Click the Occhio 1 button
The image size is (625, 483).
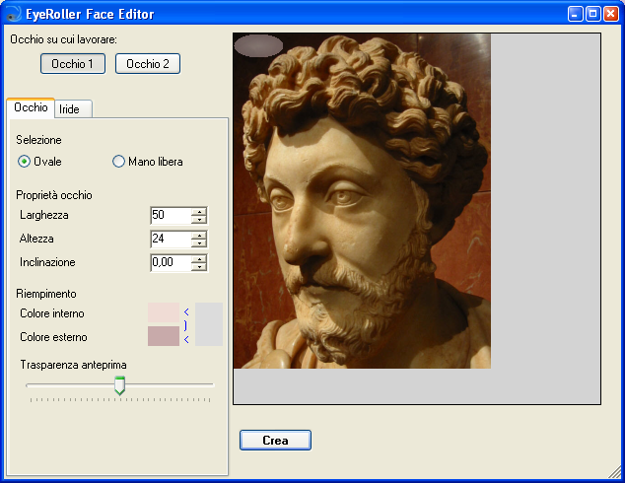coord(73,64)
